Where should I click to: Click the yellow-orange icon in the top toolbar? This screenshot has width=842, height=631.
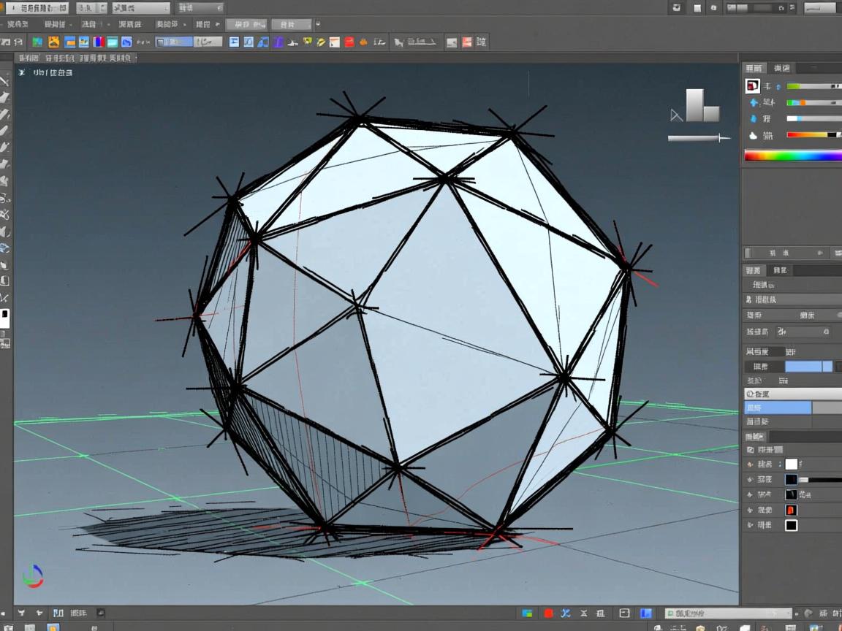pyautogui.click(x=53, y=42)
